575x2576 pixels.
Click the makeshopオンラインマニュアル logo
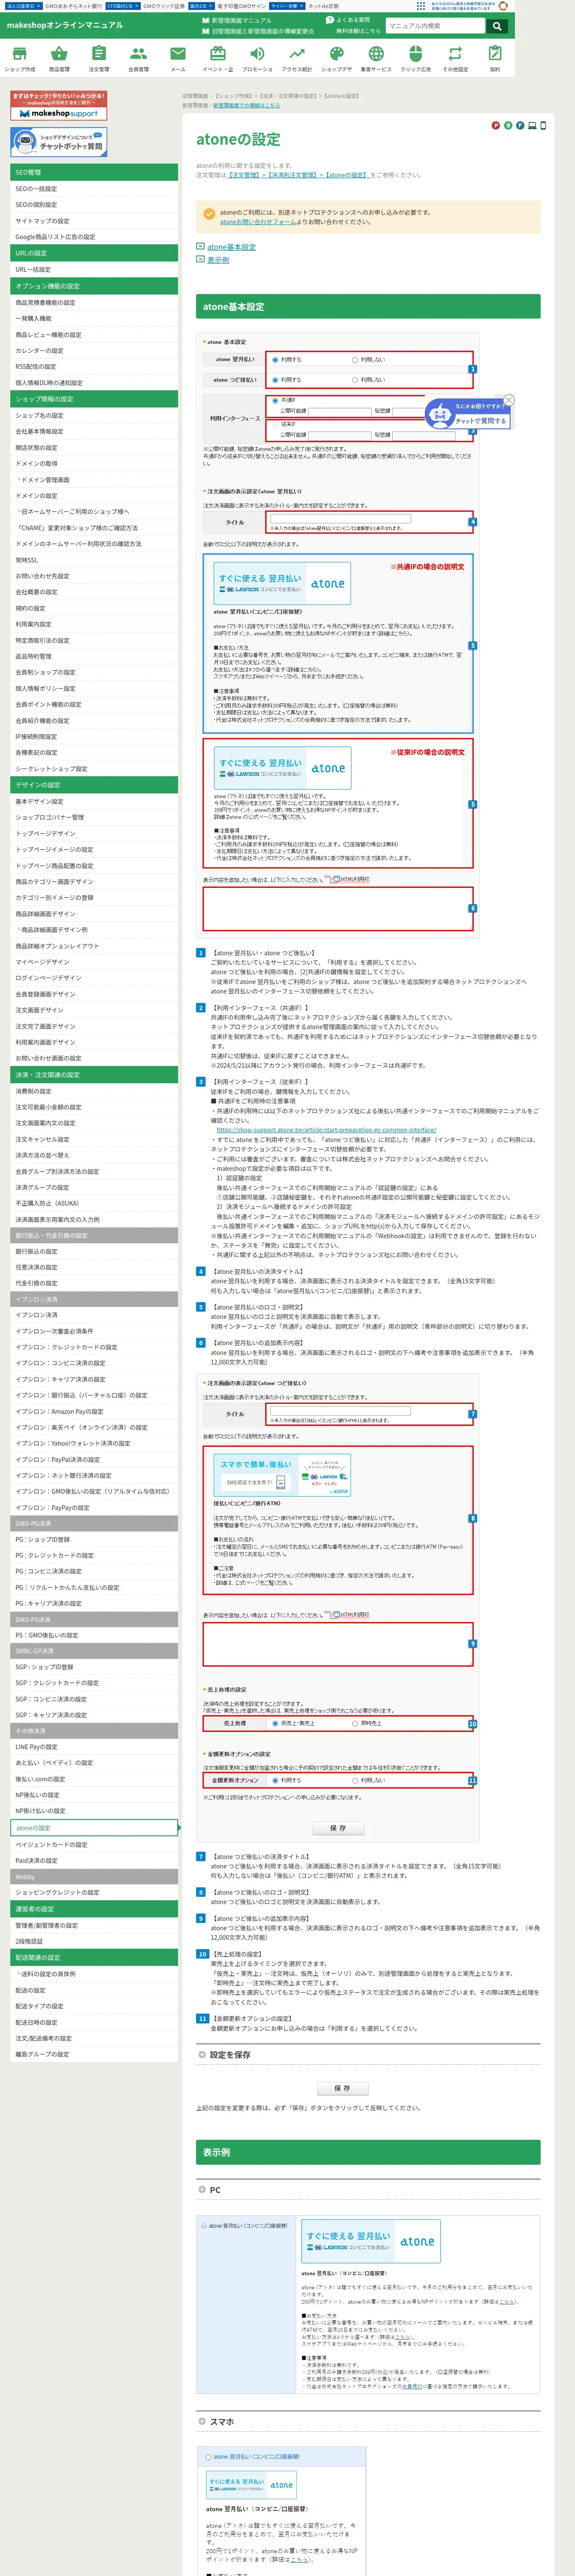[65, 25]
